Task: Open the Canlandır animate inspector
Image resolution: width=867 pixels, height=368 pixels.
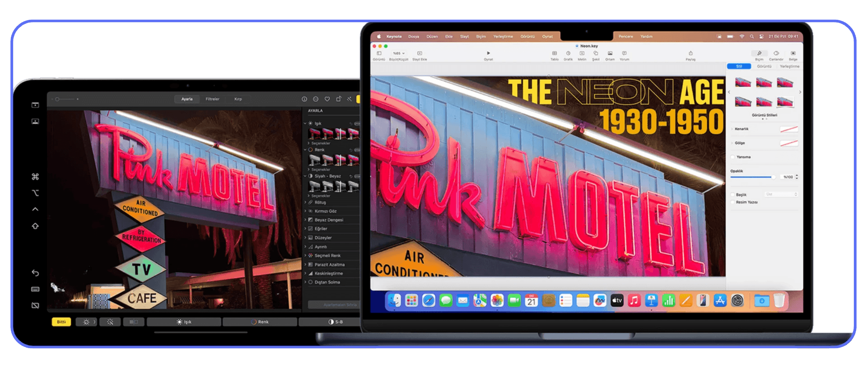Action: (x=776, y=53)
